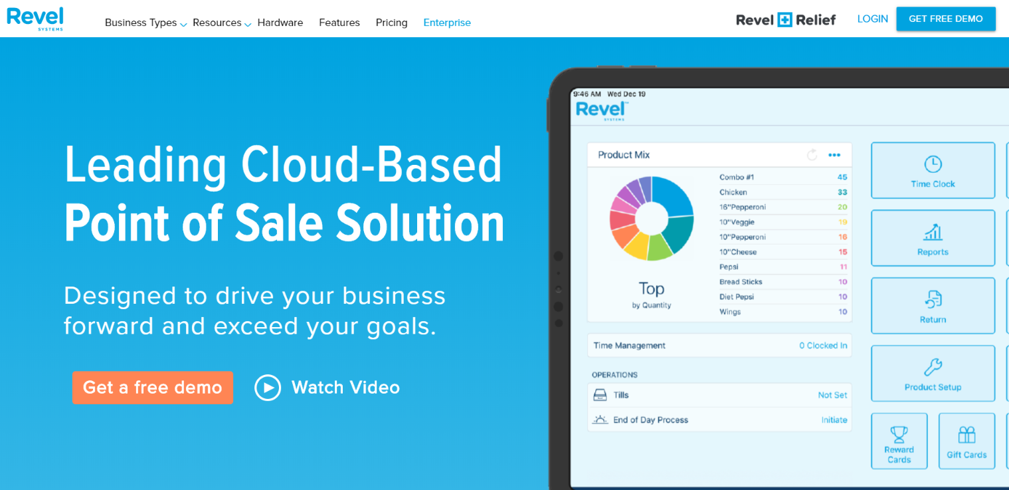Expand the Resources dropdown menu

pyautogui.click(x=221, y=23)
